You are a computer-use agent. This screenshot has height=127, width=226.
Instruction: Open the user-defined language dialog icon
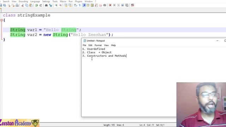point(88,5)
